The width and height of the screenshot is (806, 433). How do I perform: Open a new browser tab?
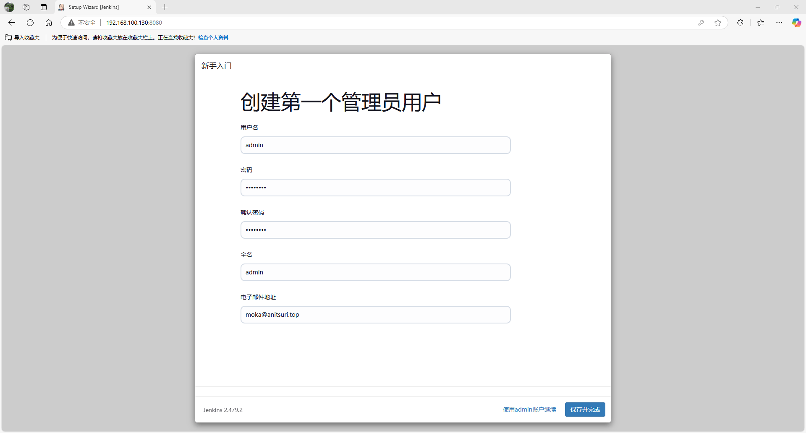point(165,7)
